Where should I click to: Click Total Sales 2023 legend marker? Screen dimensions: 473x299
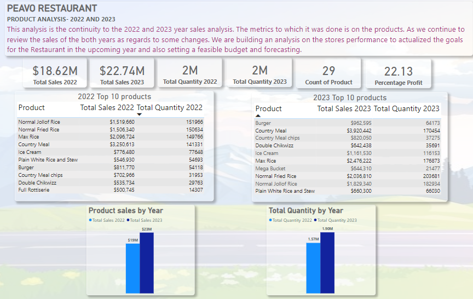pyautogui.click(x=128, y=220)
